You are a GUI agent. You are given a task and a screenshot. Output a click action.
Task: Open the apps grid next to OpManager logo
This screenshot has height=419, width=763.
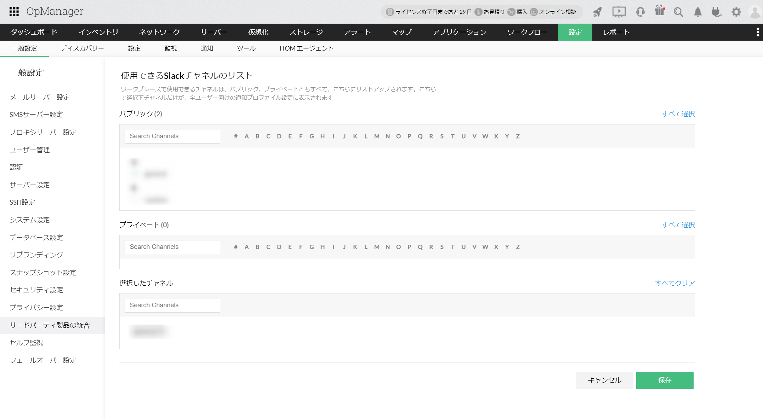tap(14, 11)
